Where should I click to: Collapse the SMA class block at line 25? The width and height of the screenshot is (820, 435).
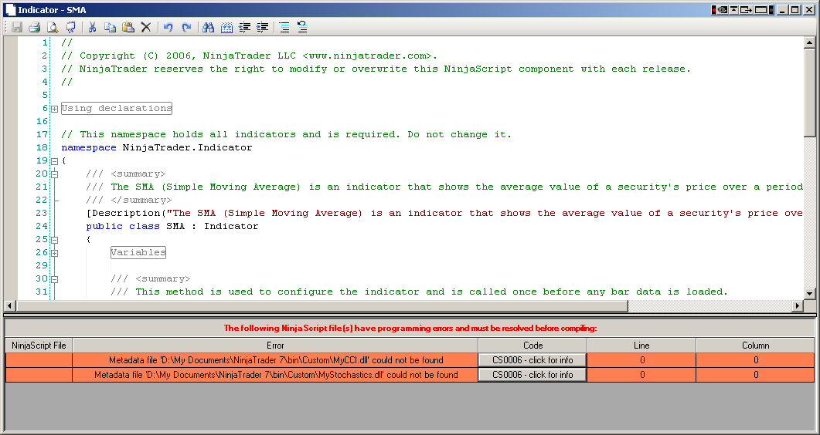(54, 240)
